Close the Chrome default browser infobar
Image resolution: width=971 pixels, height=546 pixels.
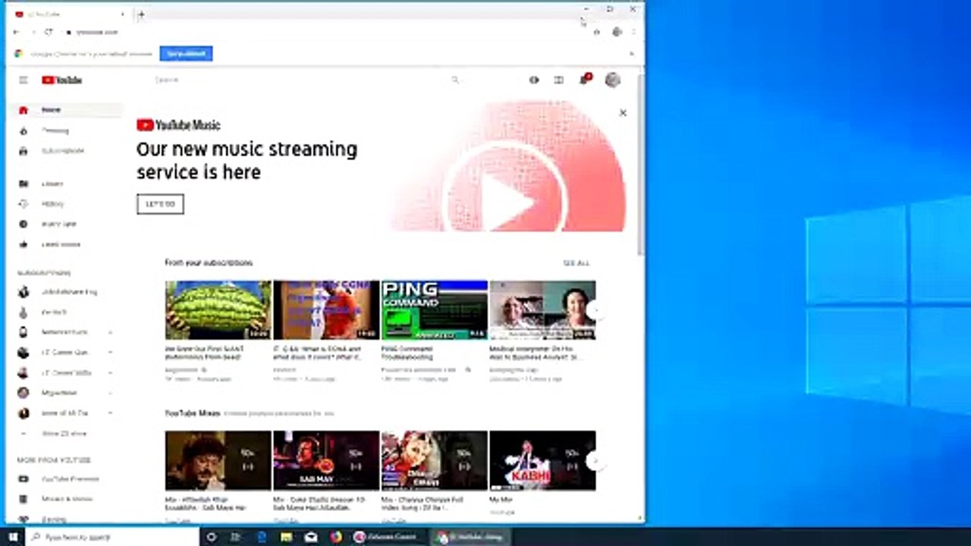[631, 54]
